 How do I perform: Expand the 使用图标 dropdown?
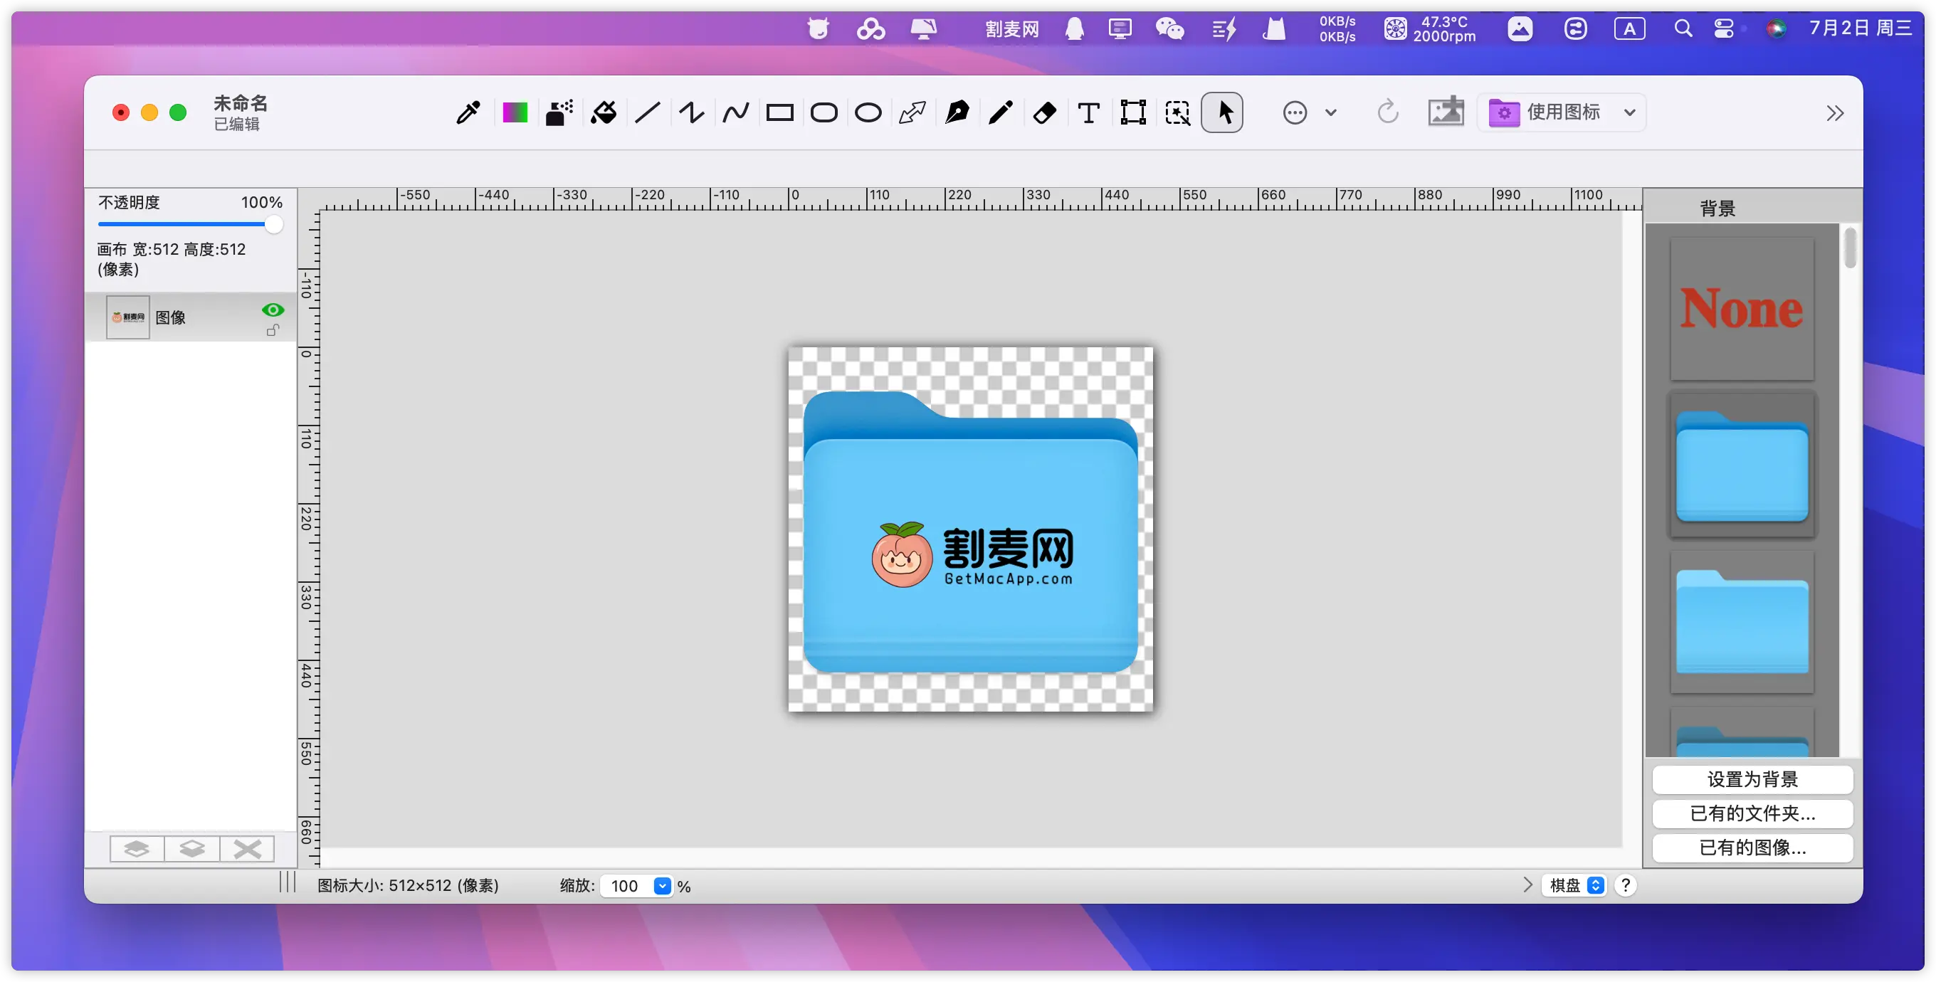click(x=1629, y=112)
